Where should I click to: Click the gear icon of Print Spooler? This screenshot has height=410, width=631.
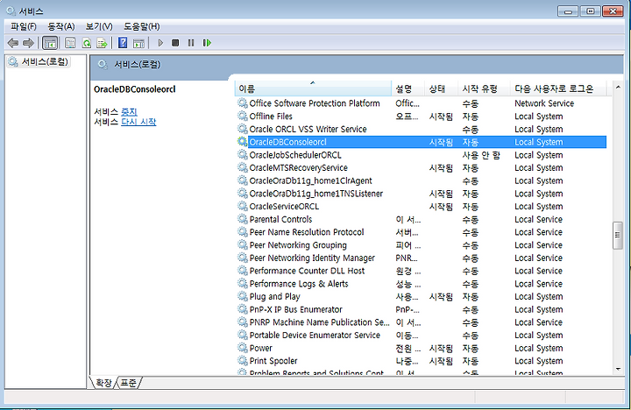click(x=242, y=361)
